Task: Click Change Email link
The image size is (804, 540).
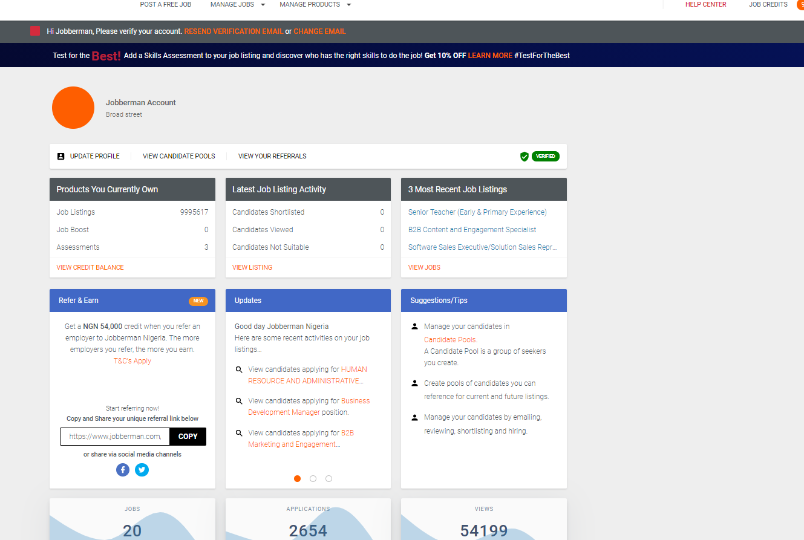Action: tap(320, 31)
